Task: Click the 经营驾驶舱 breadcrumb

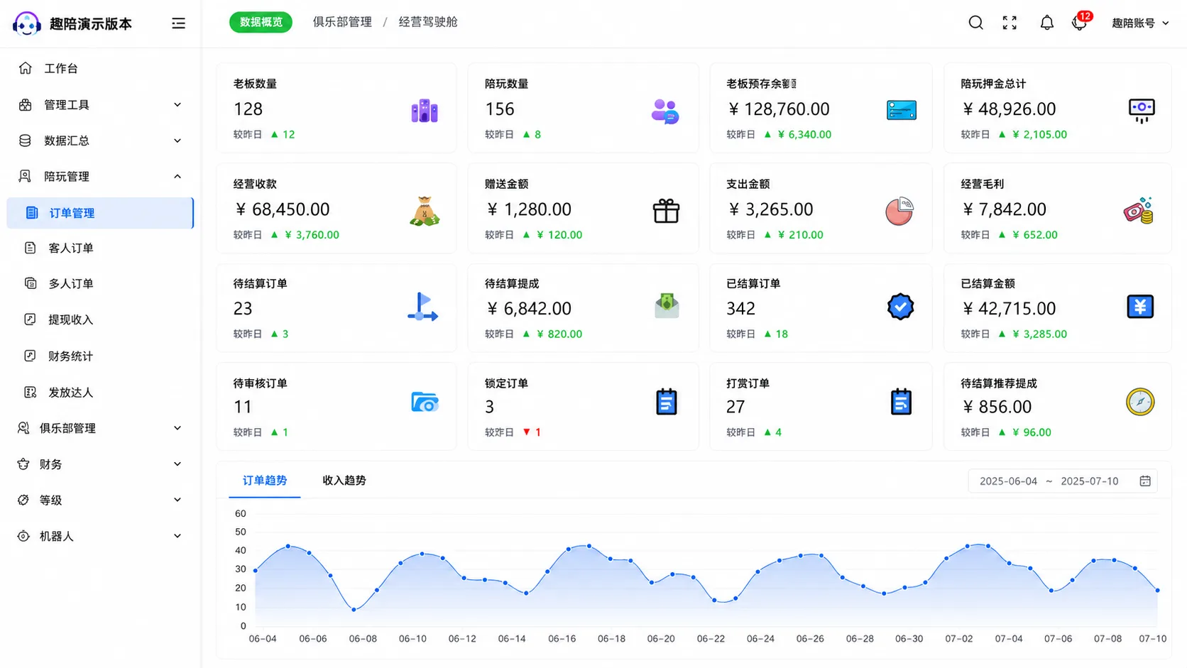Action: (x=428, y=22)
